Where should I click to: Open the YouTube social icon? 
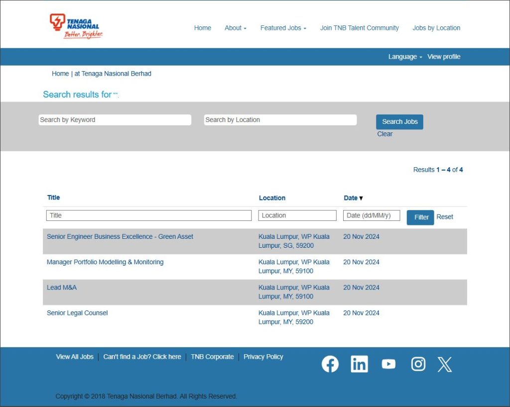[x=388, y=364]
